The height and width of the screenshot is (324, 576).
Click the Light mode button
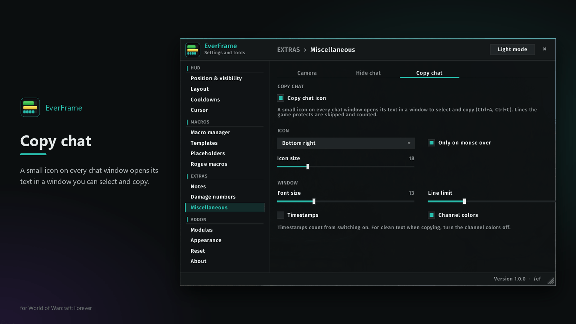[x=512, y=49]
